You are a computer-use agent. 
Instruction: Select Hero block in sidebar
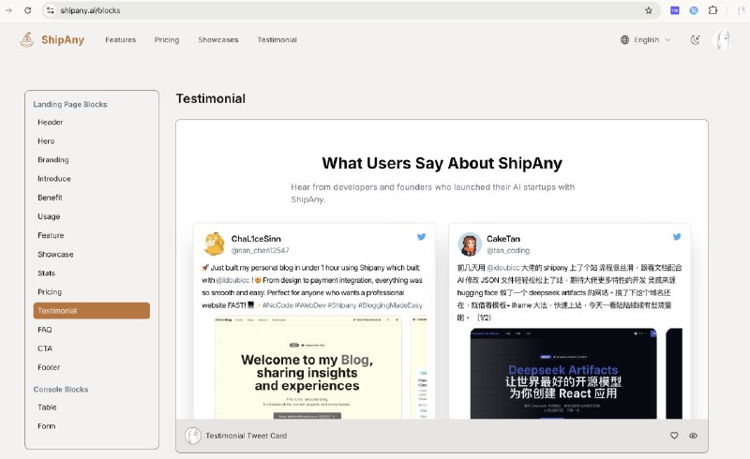coord(91,141)
